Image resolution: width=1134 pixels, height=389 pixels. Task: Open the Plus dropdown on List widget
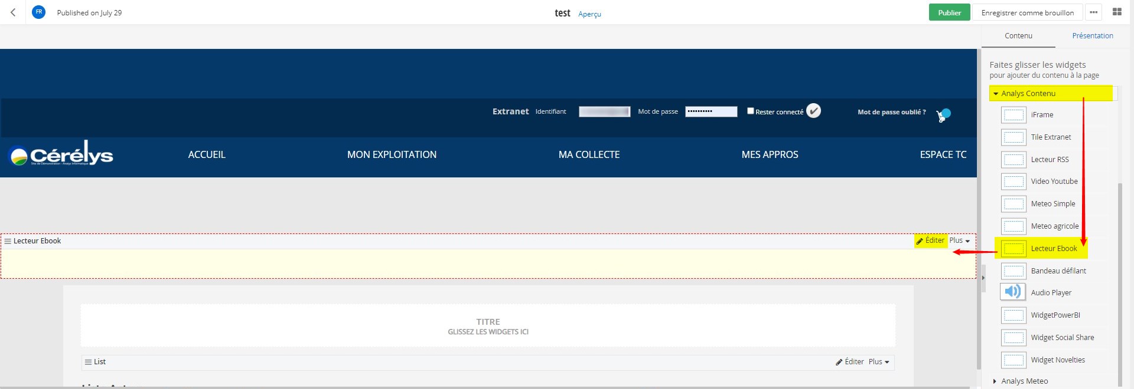pos(878,362)
